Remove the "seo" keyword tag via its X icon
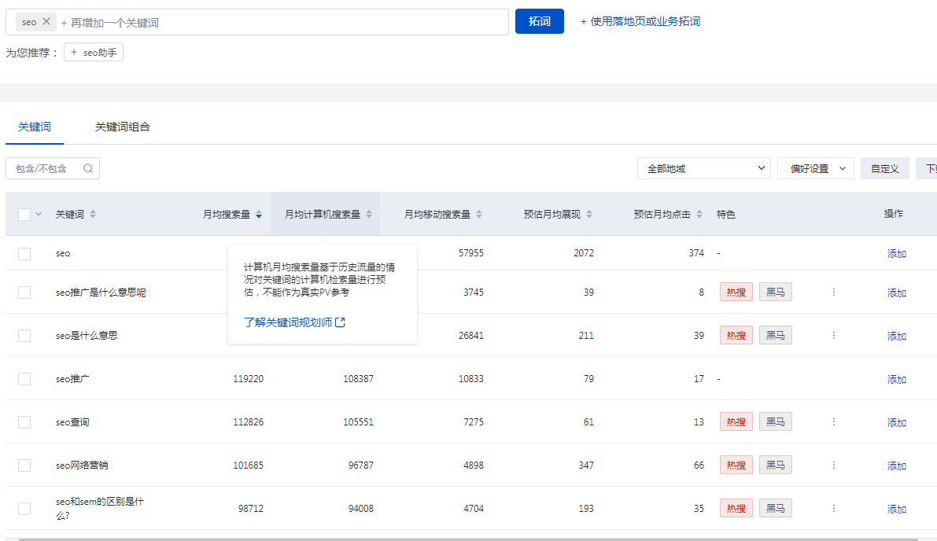The height and width of the screenshot is (541, 937). coord(46,21)
